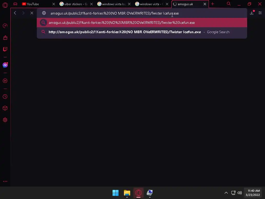This screenshot has width=265, height=199.
Task: Open the Downloads panel icon
Action: pos(252,13)
